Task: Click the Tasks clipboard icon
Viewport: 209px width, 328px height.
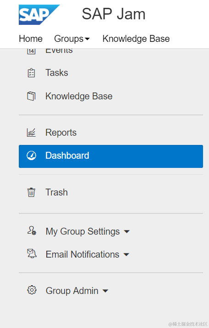Action: click(x=31, y=73)
